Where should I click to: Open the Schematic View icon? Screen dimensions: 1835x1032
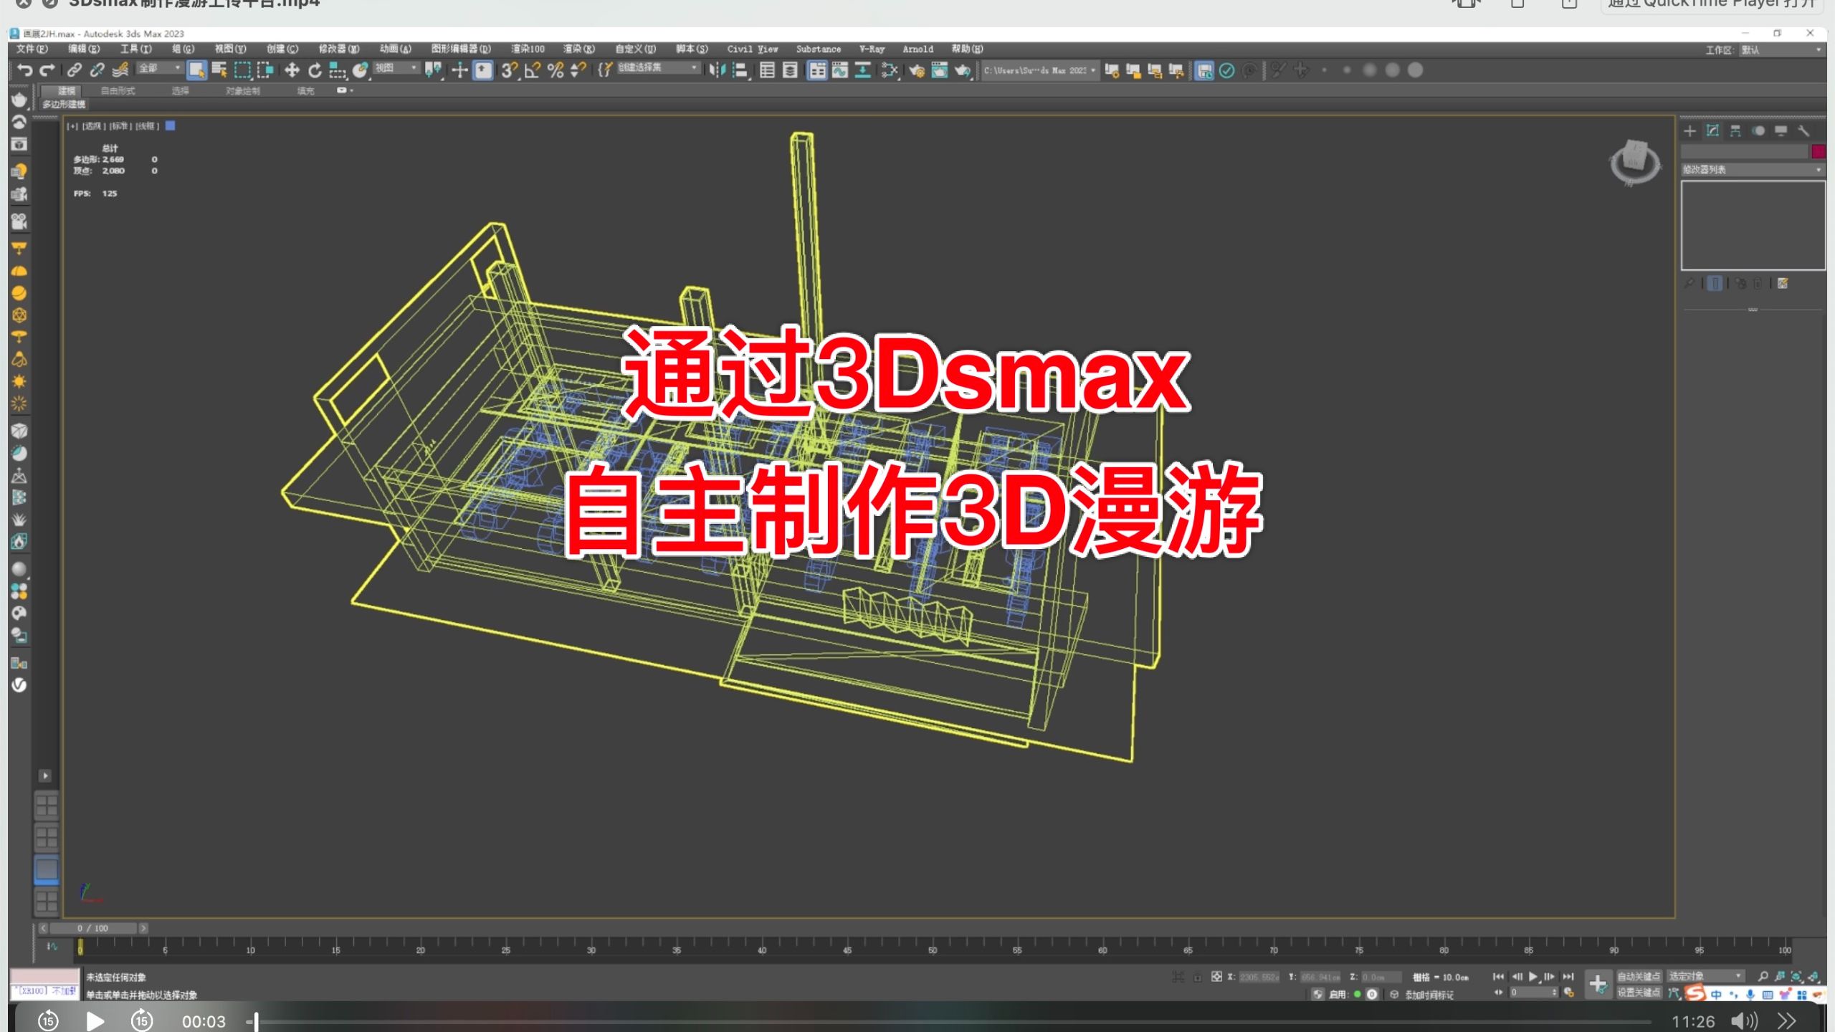pos(863,70)
